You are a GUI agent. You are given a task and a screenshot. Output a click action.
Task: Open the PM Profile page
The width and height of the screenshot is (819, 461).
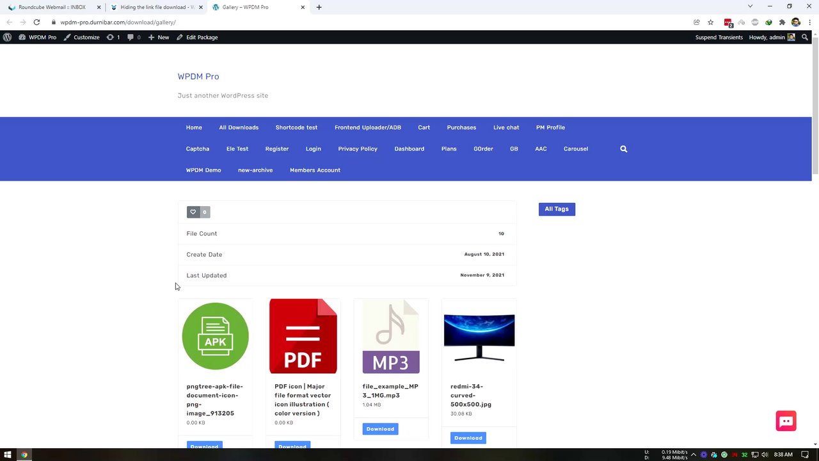pyautogui.click(x=550, y=127)
